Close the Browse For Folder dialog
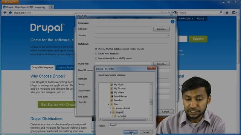 point(151,68)
